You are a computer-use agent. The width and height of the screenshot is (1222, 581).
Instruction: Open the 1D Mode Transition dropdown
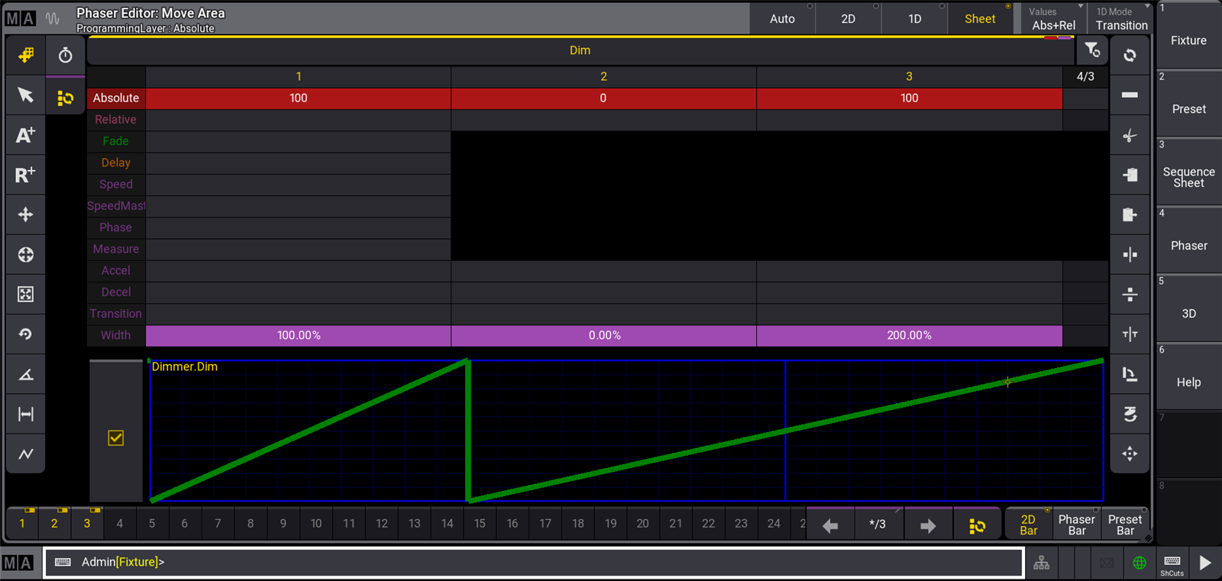click(x=1120, y=19)
